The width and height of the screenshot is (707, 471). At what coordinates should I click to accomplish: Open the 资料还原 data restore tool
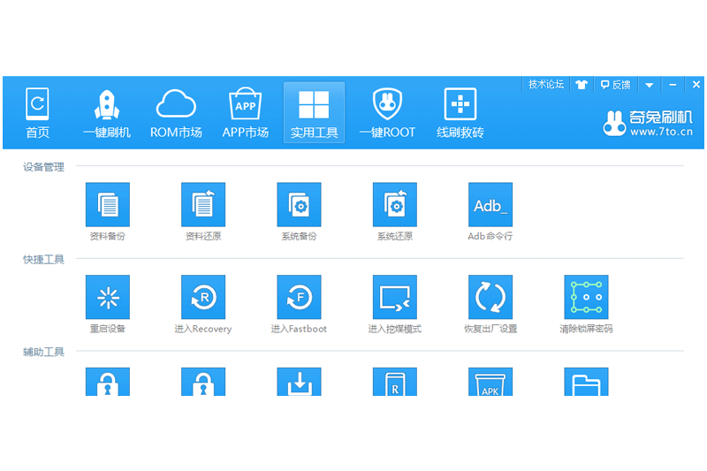[203, 204]
